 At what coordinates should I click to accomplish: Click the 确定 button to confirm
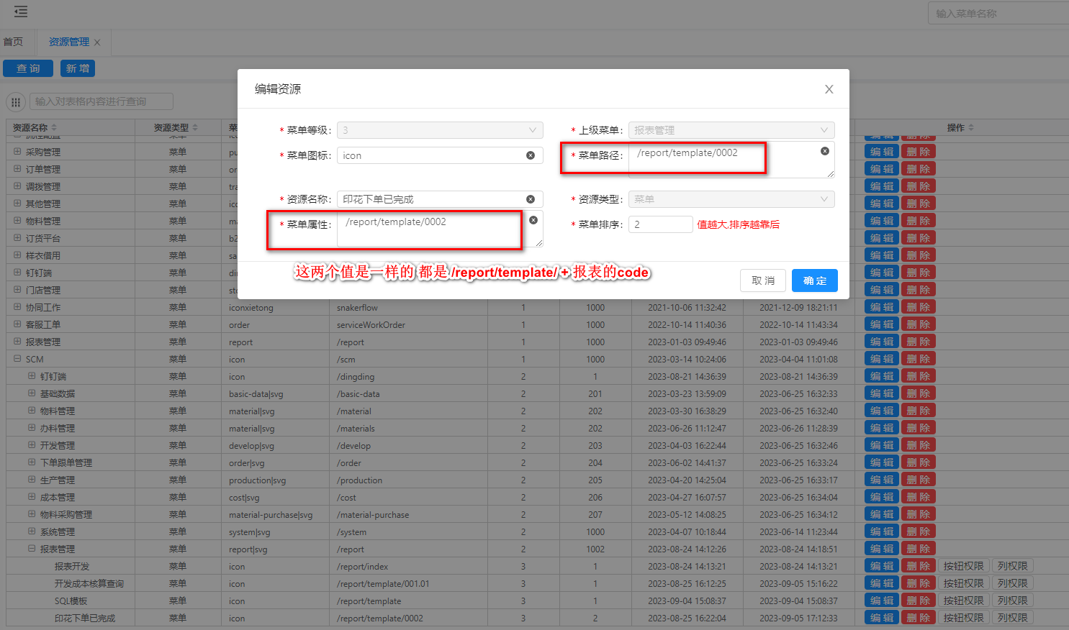tap(814, 280)
